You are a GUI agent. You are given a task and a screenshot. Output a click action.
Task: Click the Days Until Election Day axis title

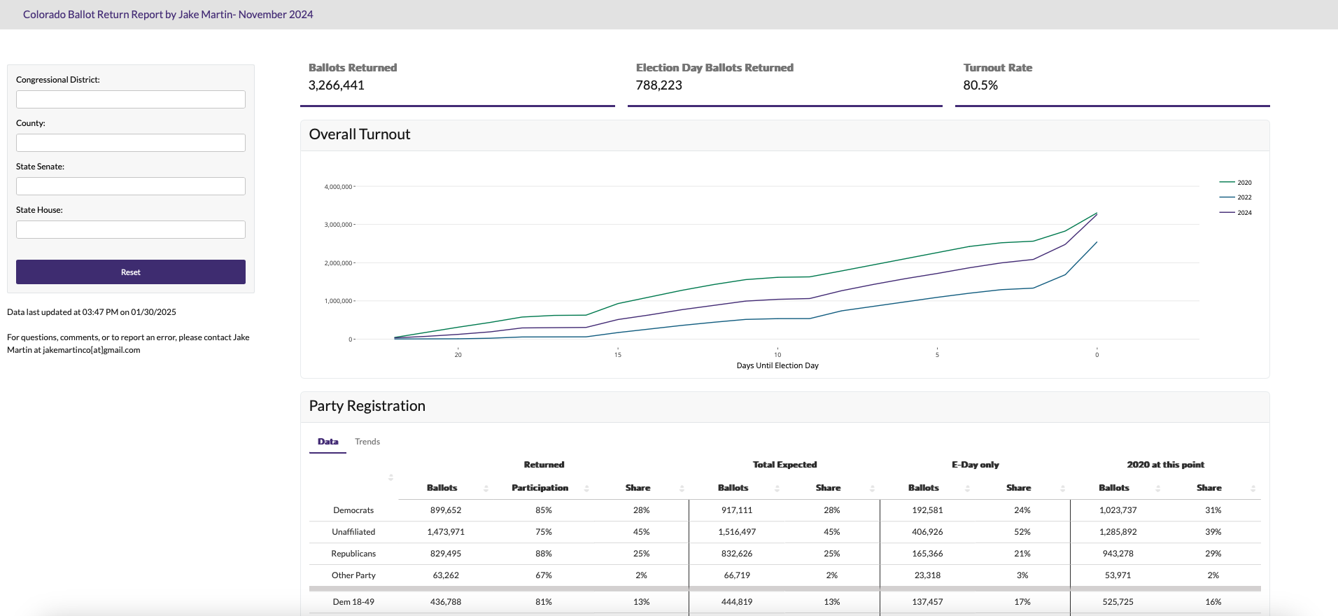(777, 365)
